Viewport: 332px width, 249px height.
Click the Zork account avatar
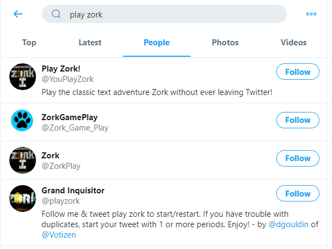[22, 161]
